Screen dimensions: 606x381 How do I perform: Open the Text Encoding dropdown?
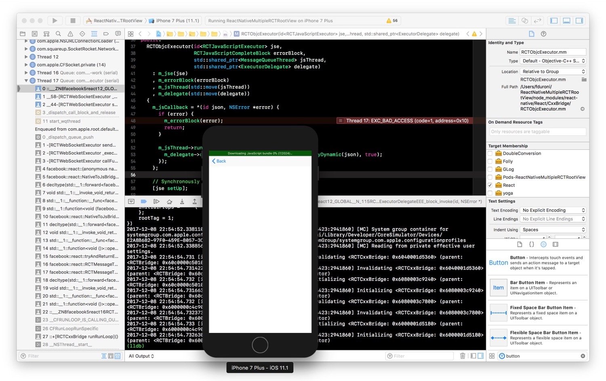(x=553, y=210)
